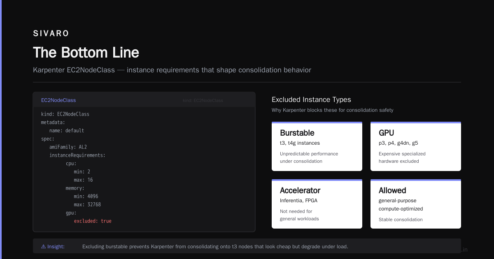Click 'Unpredictable performance under consolidation' text
This screenshot has width=494, height=259.
tap(309, 157)
